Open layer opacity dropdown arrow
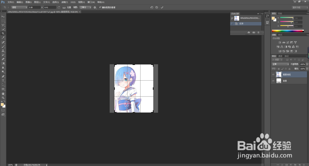The width and height of the screenshot is (309, 166). (x=307, y=64)
